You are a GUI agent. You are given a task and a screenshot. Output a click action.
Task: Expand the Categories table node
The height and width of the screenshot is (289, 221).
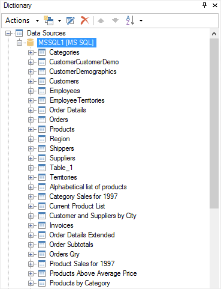31,52
